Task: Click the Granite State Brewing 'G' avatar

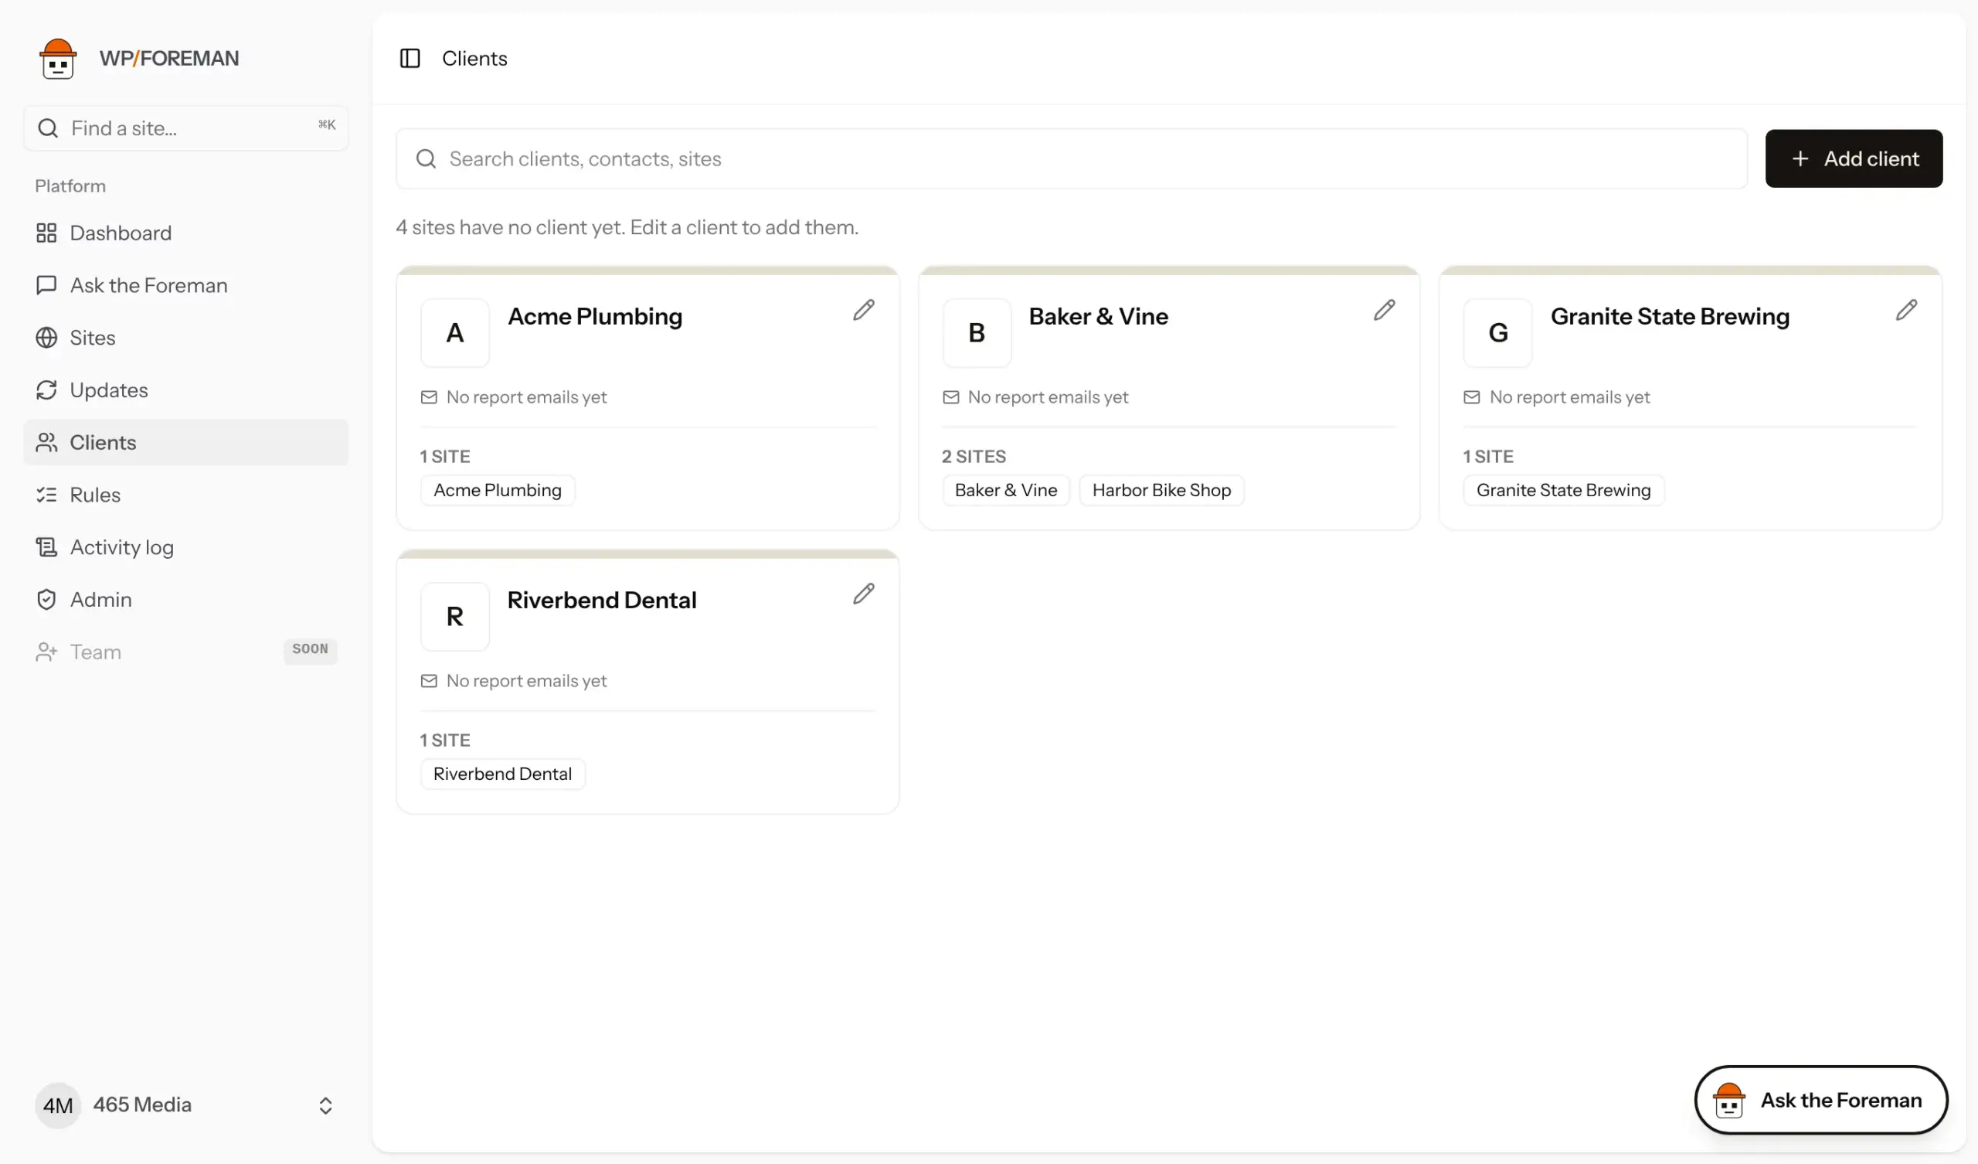Action: [x=1497, y=333]
